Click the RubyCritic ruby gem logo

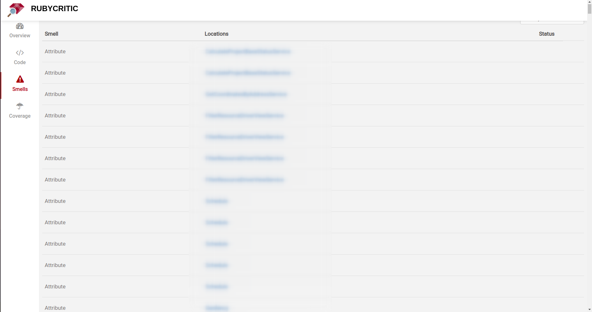[x=16, y=10]
